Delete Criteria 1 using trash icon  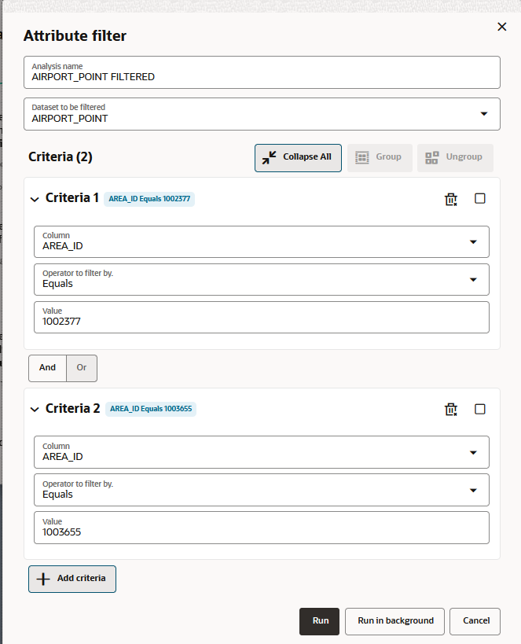[451, 199]
